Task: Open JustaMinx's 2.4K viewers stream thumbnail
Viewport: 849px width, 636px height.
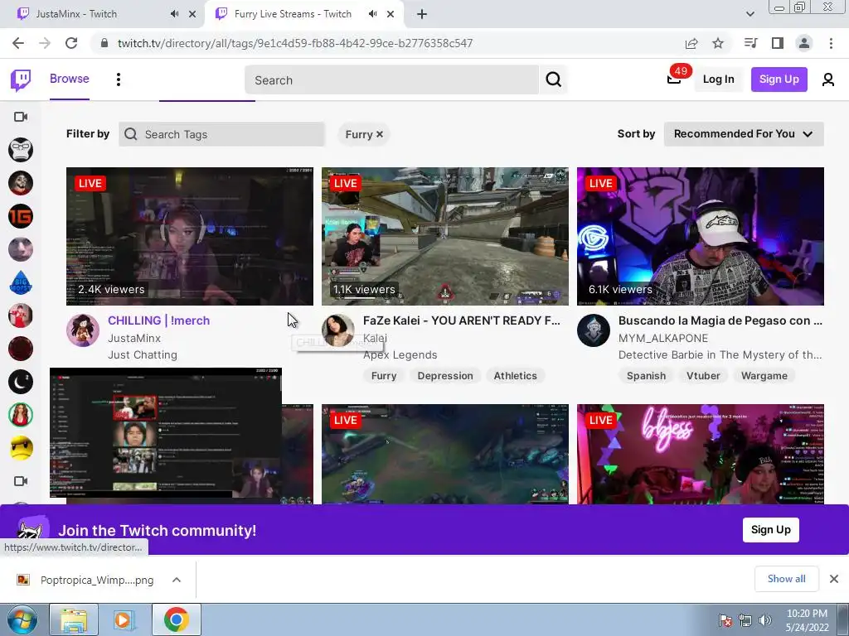Action: (190, 236)
